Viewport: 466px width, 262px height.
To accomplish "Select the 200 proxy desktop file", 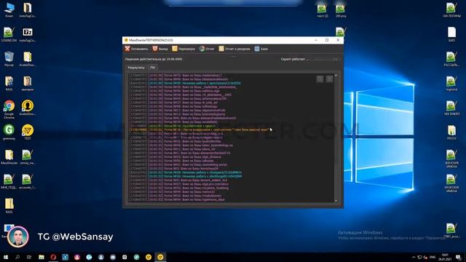I will pyautogui.click(x=341, y=9).
